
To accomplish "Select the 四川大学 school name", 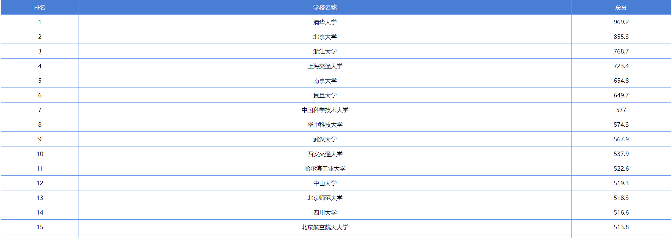I will pos(325,212).
